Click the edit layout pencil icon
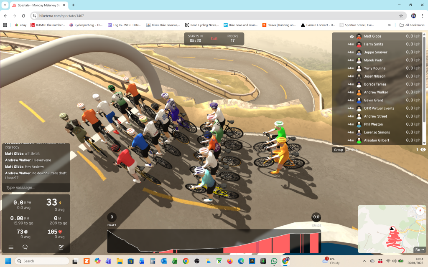428x267 pixels. click(61, 247)
